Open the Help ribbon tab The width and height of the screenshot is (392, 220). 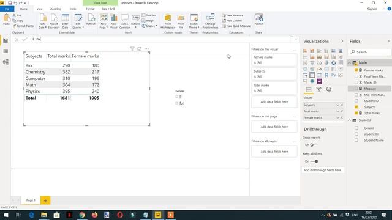(x=73, y=9)
